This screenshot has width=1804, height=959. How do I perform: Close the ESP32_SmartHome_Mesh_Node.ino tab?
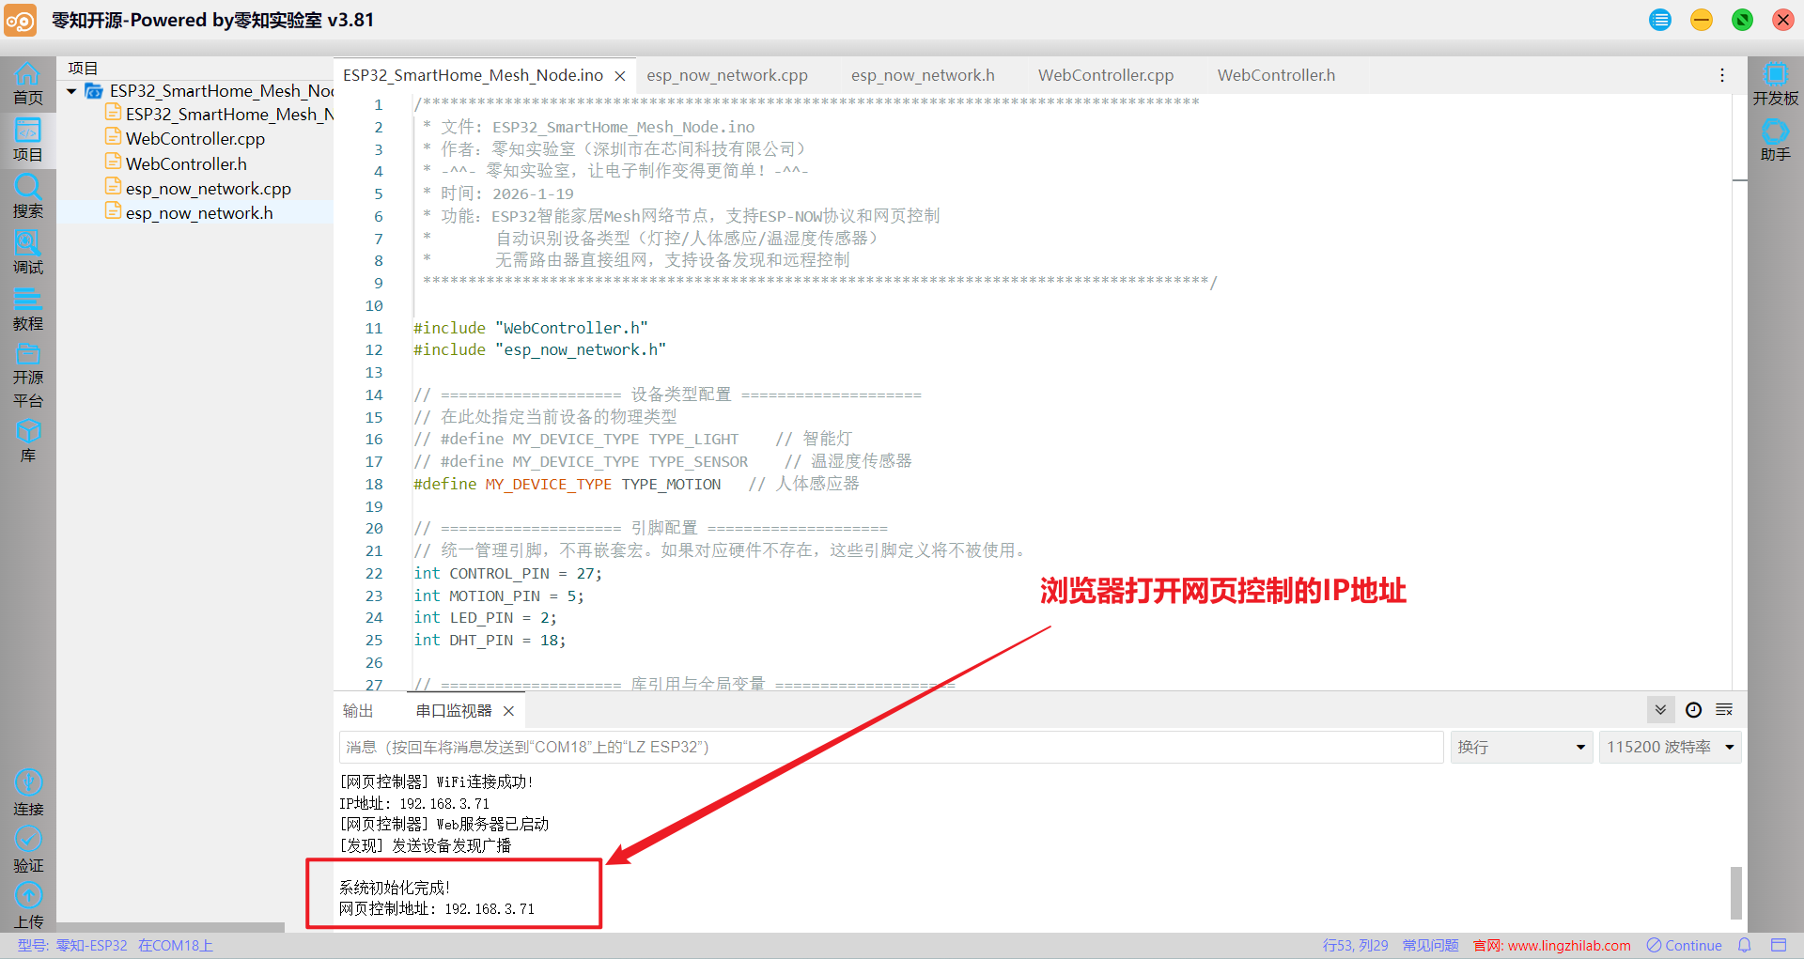click(x=620, y=76)
